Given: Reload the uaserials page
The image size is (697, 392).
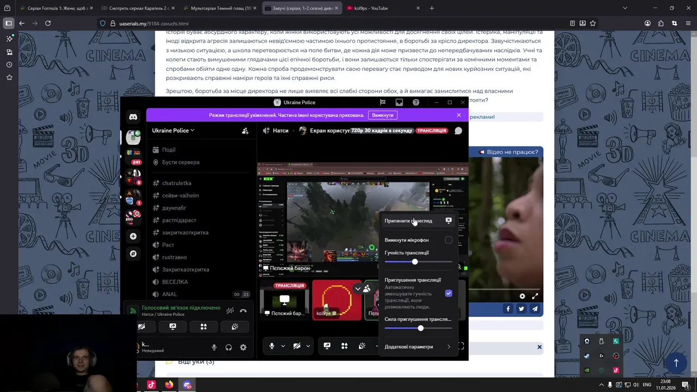Looking at the screenshot, I should coord(48,23).
